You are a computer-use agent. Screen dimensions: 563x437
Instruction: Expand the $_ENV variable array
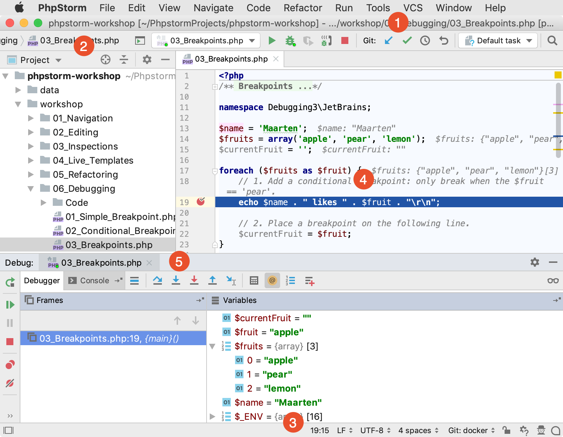pyautogui.click(x=212, y=417)
